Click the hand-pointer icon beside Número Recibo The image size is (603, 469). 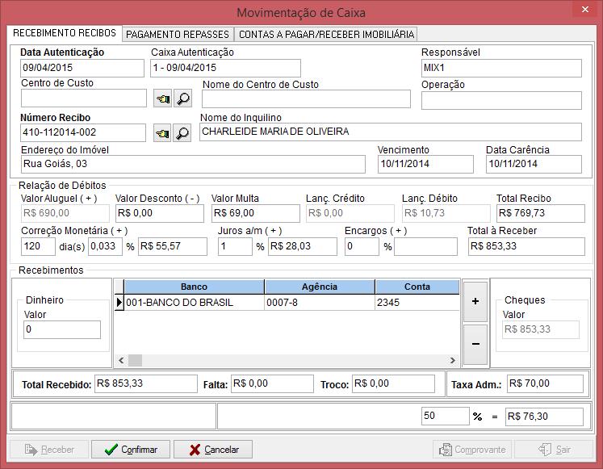[162, 133]
